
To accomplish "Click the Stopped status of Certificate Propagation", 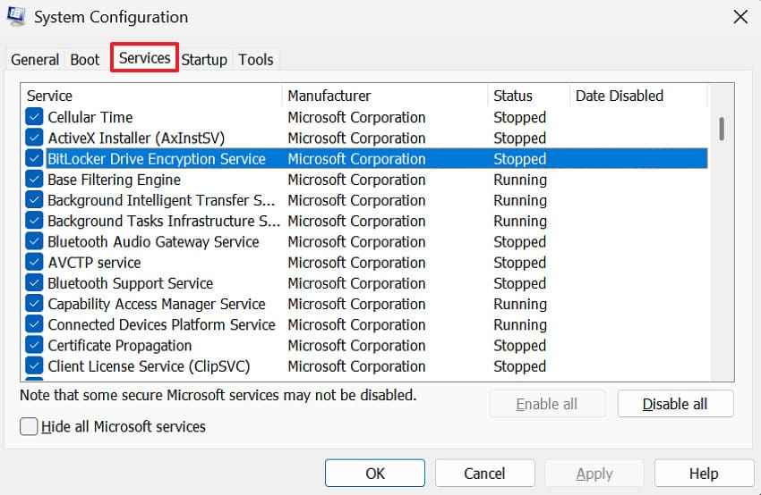I will coord(520,345).
